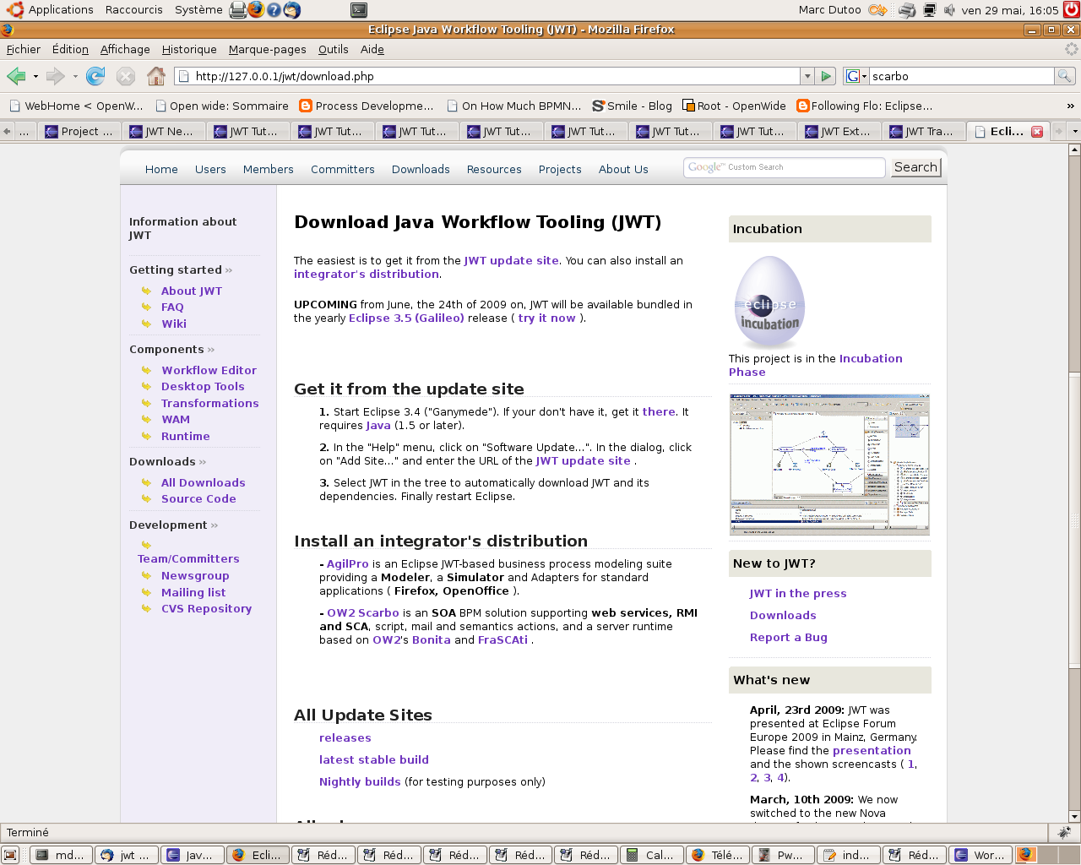Click the Eclipse incubation egg image

[769, 302]
